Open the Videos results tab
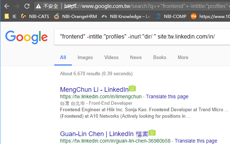The image size is (230, 144). click(x=111, y=58)
